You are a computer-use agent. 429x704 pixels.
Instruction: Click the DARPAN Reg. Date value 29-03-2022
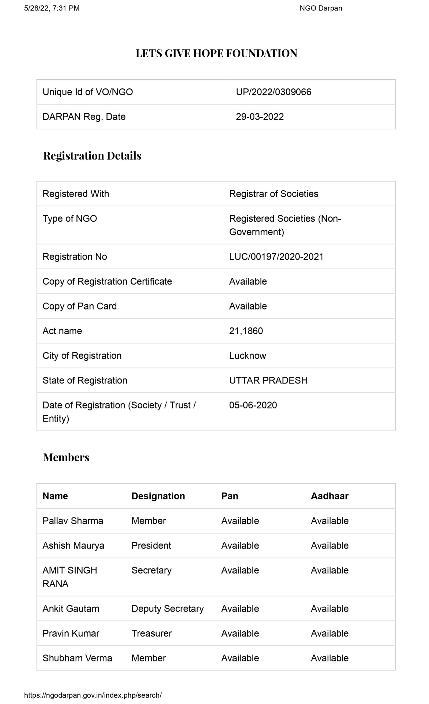[260, 117]
